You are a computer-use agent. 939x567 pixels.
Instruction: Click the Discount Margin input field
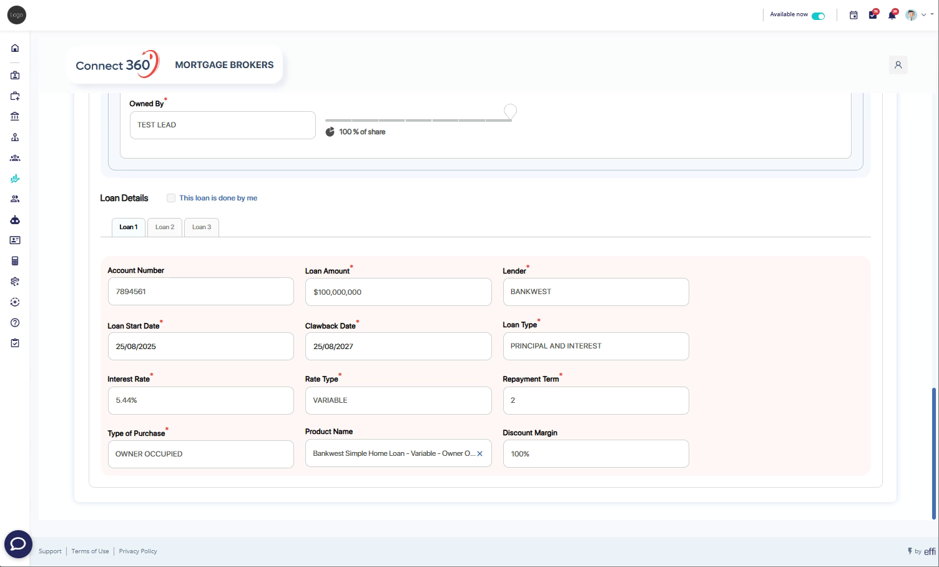tap(596, 454)
